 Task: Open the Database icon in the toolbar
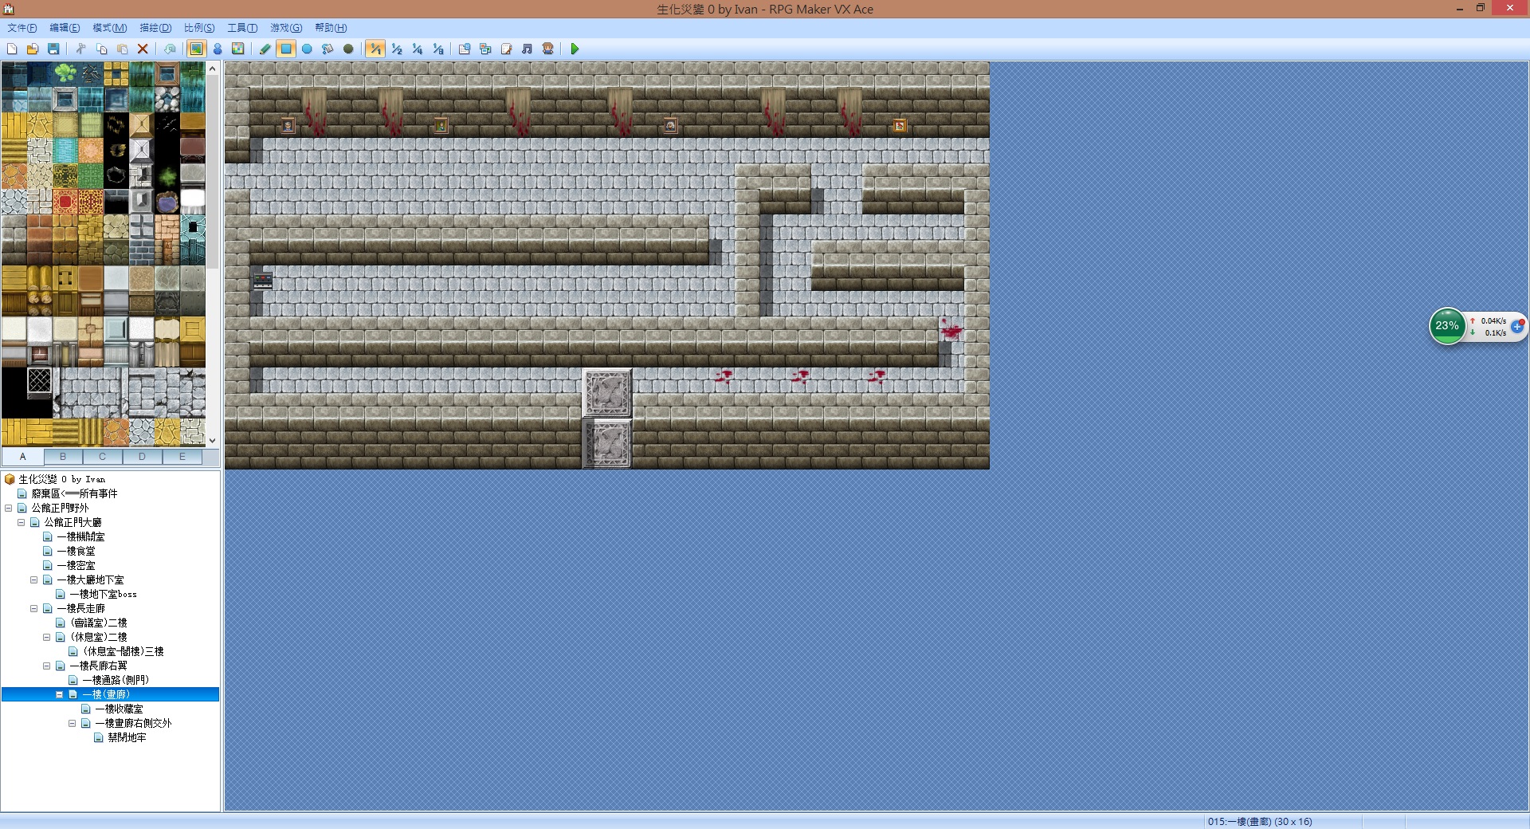point(465,49)
